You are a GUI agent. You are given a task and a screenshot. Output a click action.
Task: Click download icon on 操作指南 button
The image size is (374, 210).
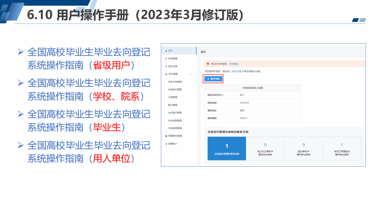[208, 79]
